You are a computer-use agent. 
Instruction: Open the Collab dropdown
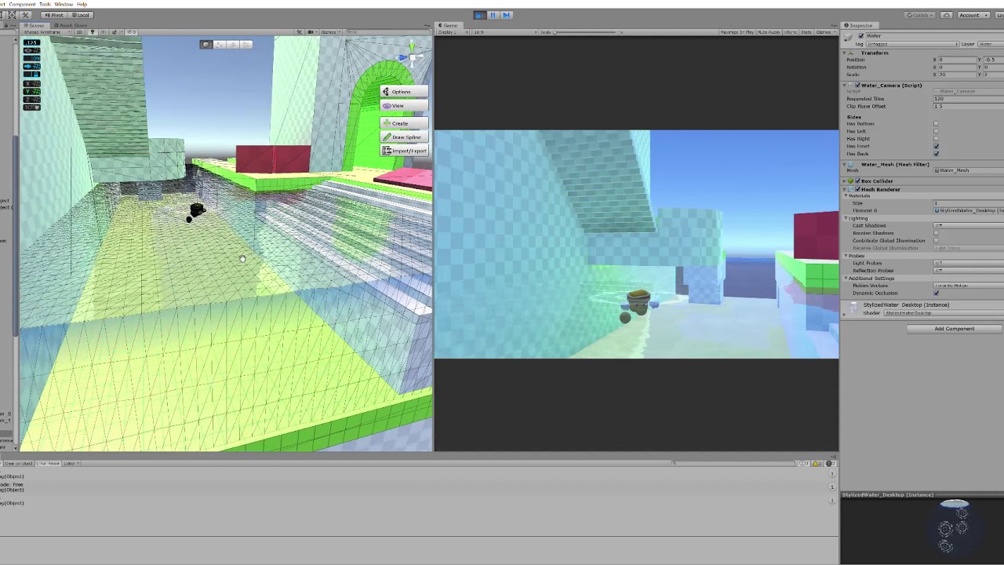(x=919, y=15)
